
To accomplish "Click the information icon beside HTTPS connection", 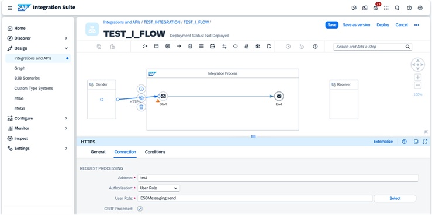I will pyautogui.click(x=141, y=89).
